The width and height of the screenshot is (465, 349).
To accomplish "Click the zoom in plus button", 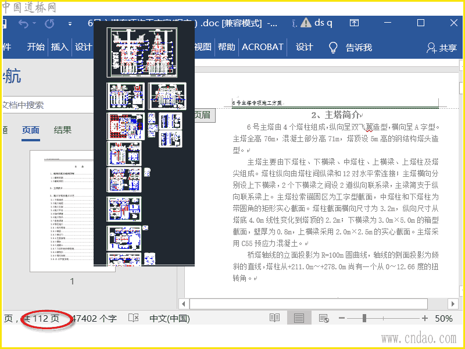I will coord(425,318).
